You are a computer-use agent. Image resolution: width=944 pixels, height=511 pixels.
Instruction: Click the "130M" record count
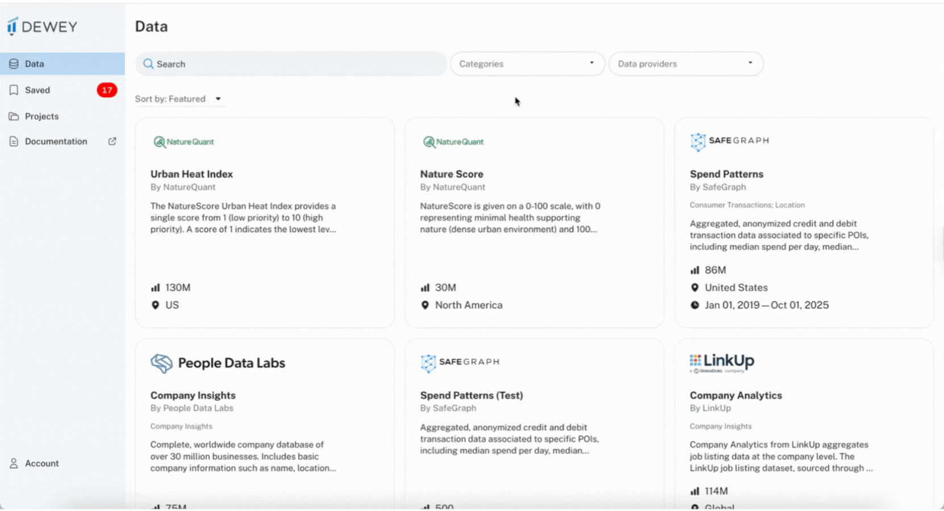point(178,288)
